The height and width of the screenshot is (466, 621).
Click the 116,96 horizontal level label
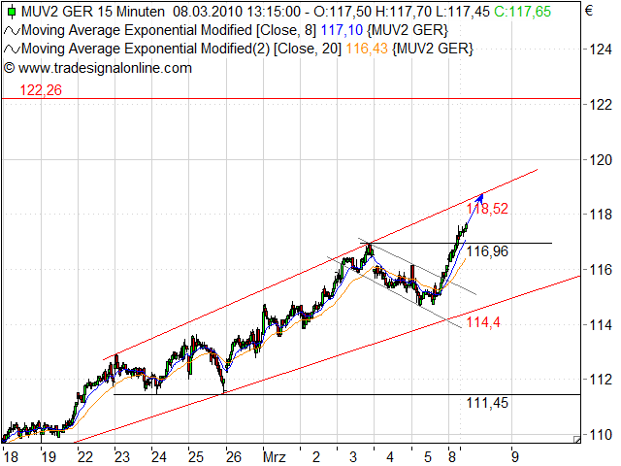click(x=488, y=250)
